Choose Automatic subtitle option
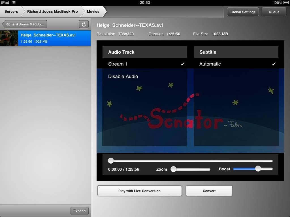 pos(236,64)
